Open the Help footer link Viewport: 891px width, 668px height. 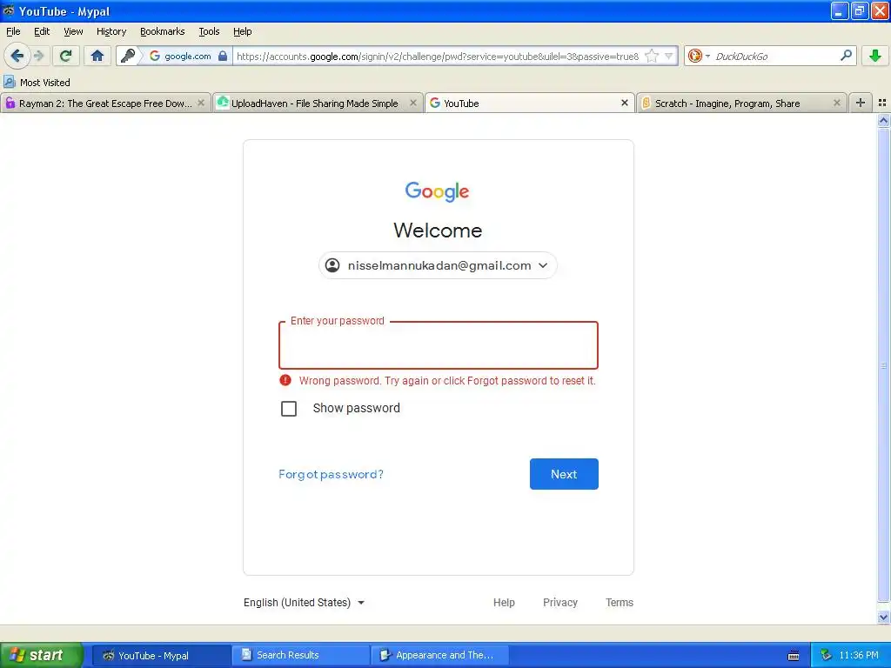coord(504,603)
